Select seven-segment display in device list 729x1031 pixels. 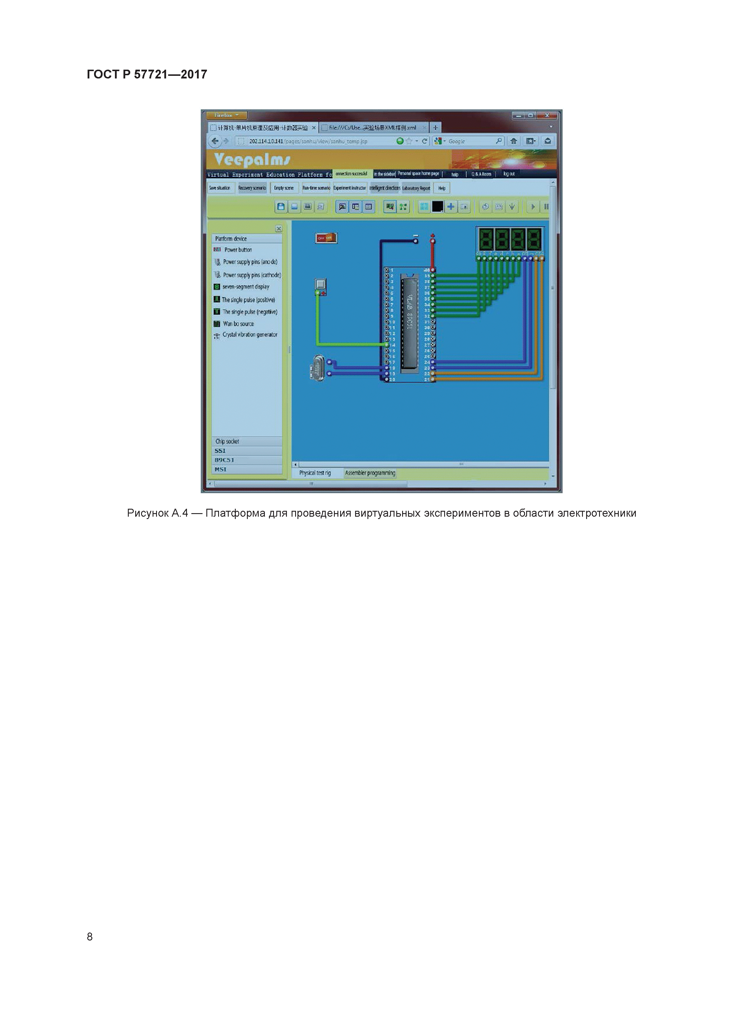[242, 287]
